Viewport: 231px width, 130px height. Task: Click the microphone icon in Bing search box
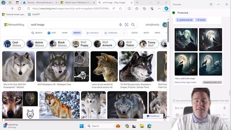120,25
